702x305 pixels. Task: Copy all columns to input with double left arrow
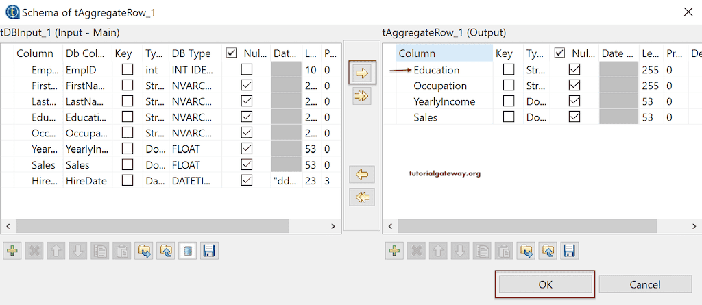[x=362, y=197]
